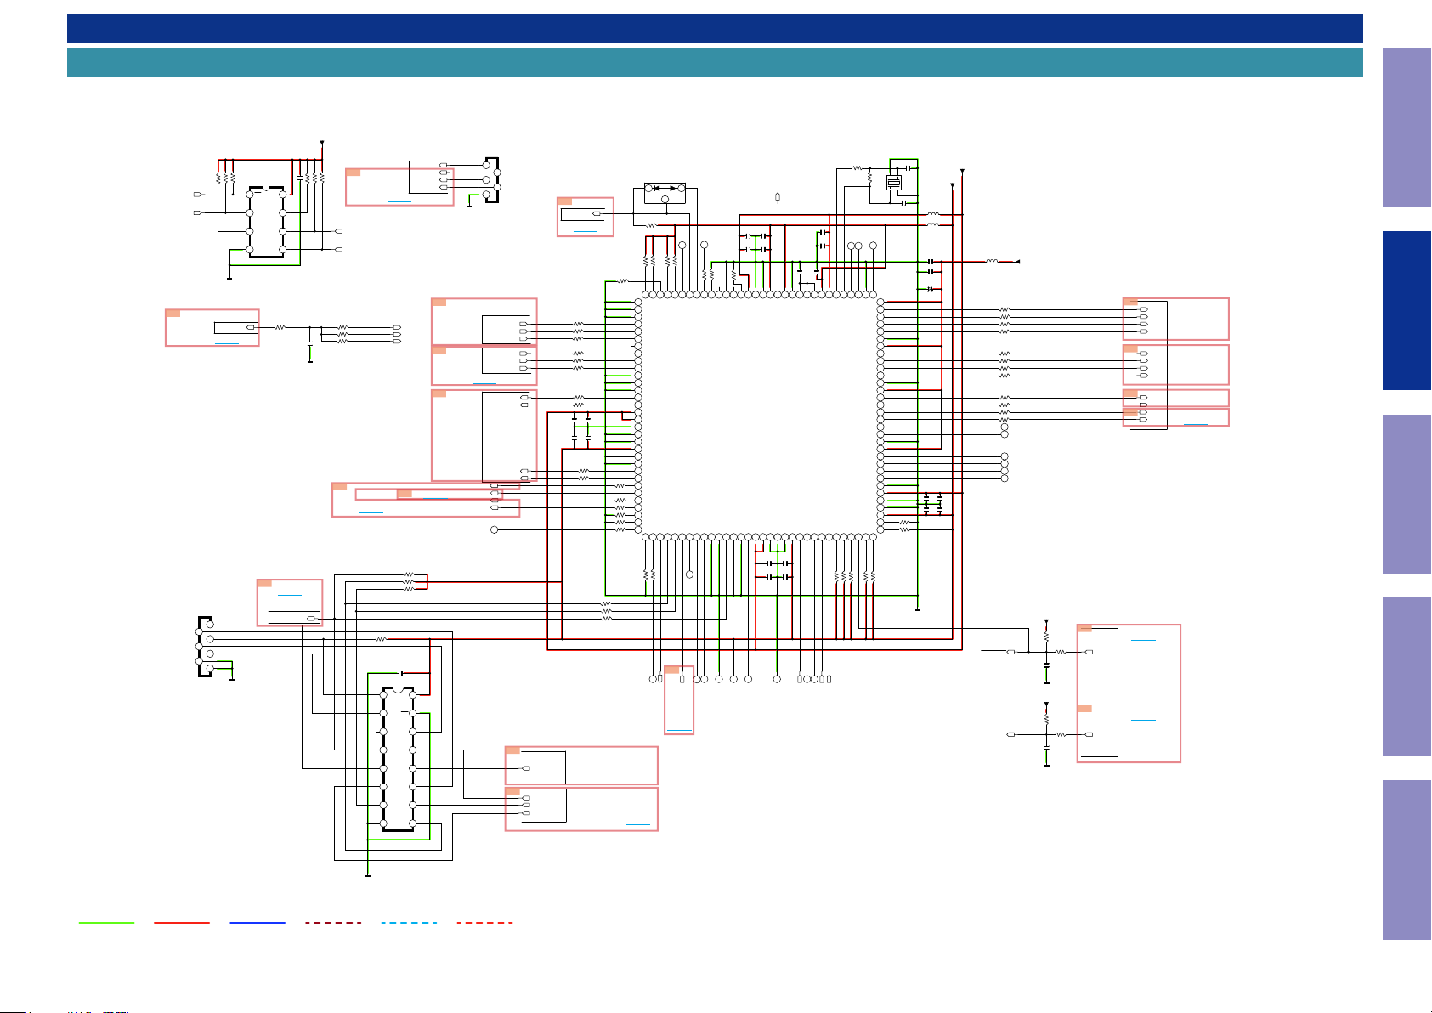Click the 16-pin IC at the bottom
Viewport: 1432px width, 1013px height.
coord(398,759)
